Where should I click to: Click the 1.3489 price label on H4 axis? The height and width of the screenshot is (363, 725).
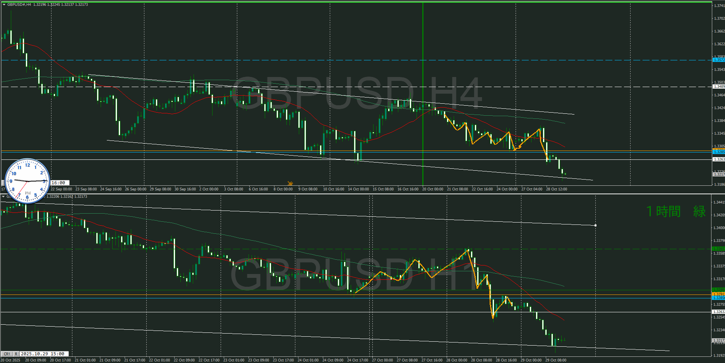(719, 87)
